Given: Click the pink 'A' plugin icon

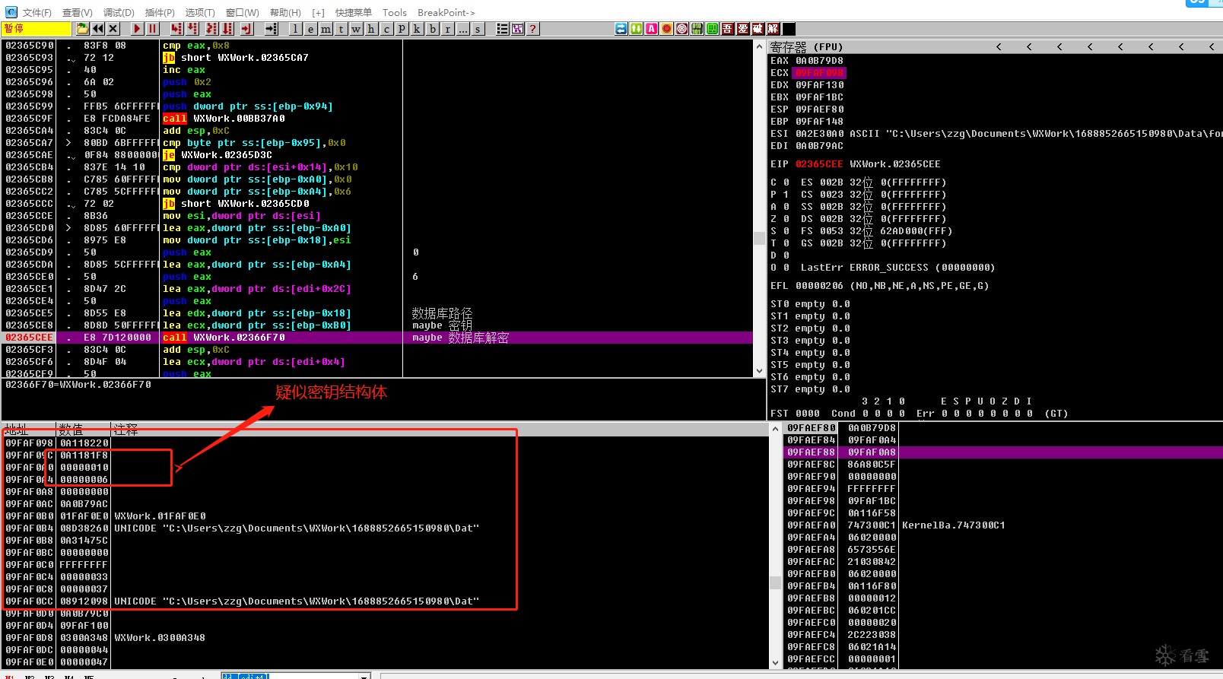Looking at the screenshot, I should [652, 29].
